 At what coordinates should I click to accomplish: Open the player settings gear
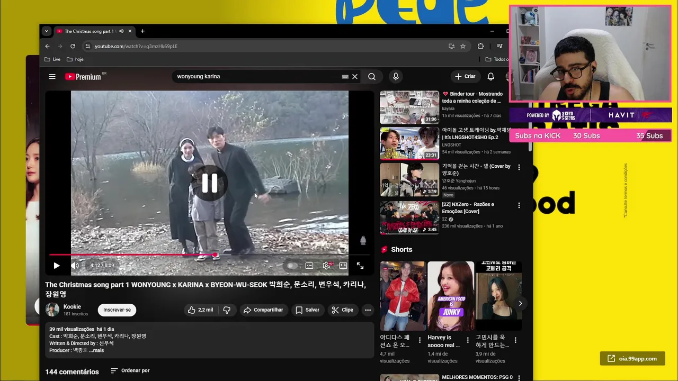(326, 266)
